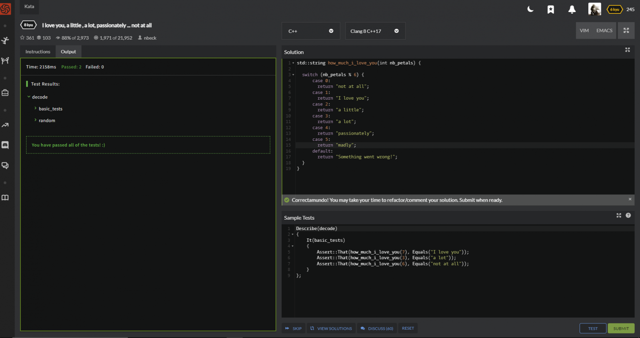Enable VIM keybindings
Screen dimensions: 640x338
(584, 30)
